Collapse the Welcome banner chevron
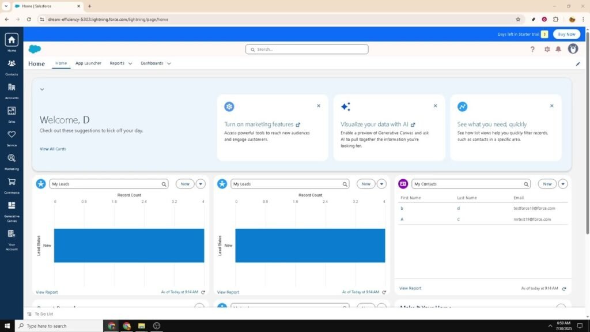 point(41,89)
